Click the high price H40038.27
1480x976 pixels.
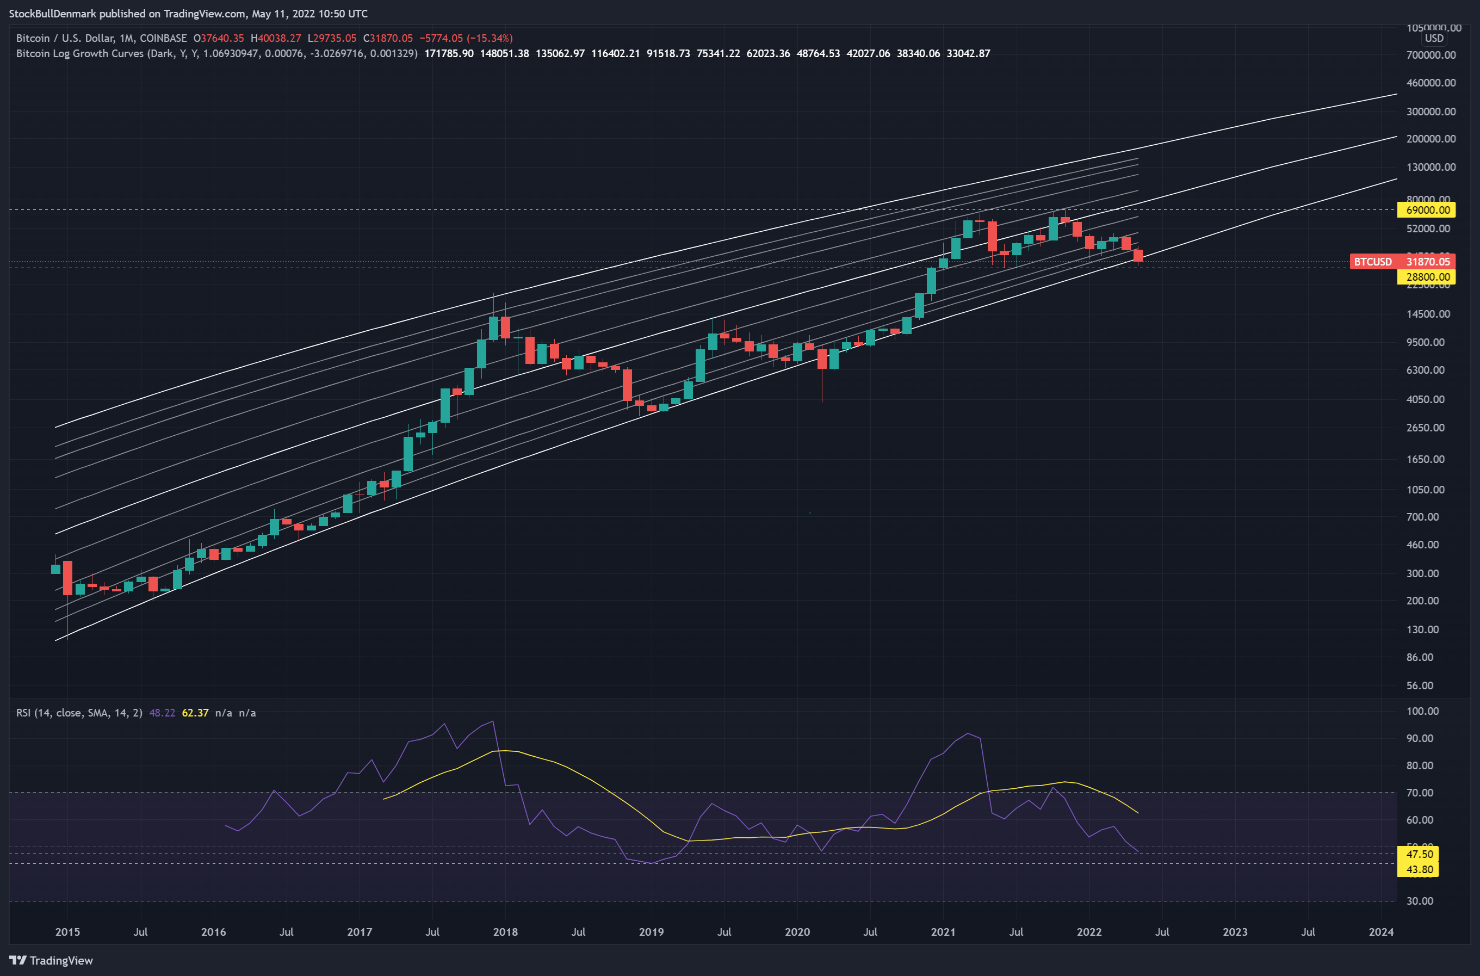point(276,38)
